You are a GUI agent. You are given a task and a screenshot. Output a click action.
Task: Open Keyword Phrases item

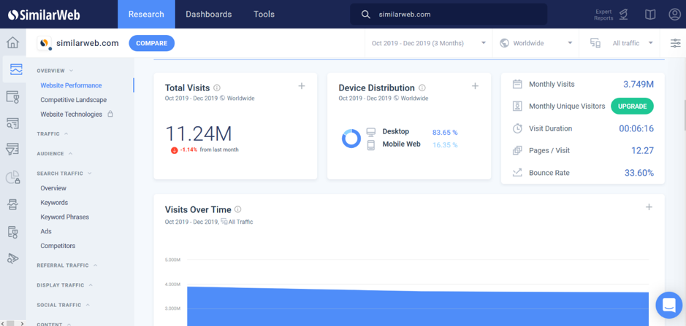click(65, 217)
